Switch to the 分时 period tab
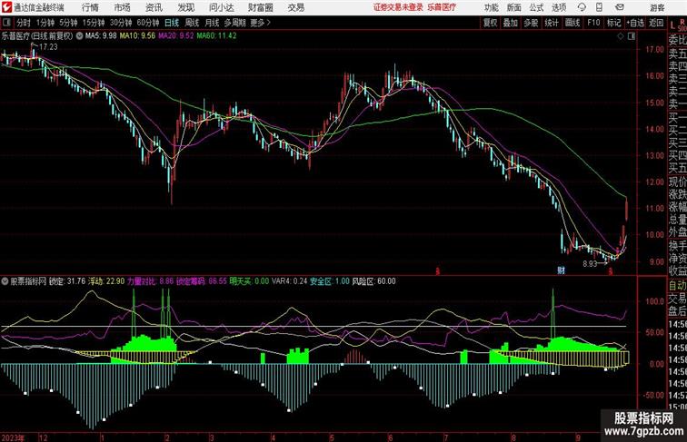Screen dimensions: 687x442 (x=24, y=23)
